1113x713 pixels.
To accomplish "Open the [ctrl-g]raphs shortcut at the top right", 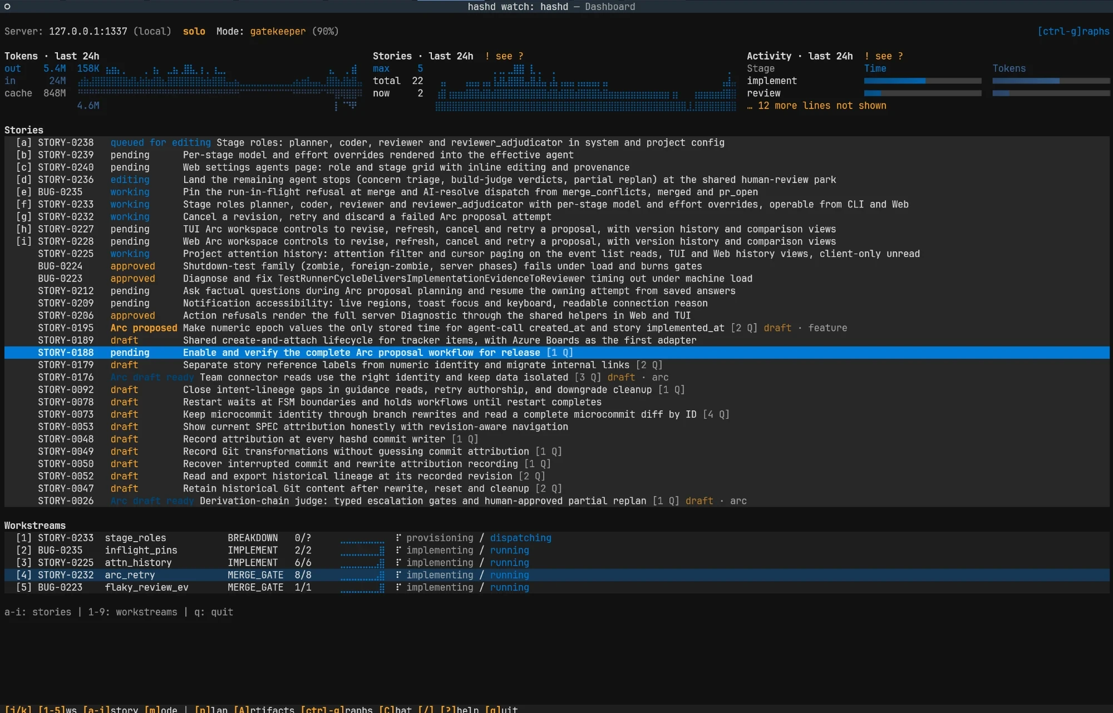I will (1073, 31).
